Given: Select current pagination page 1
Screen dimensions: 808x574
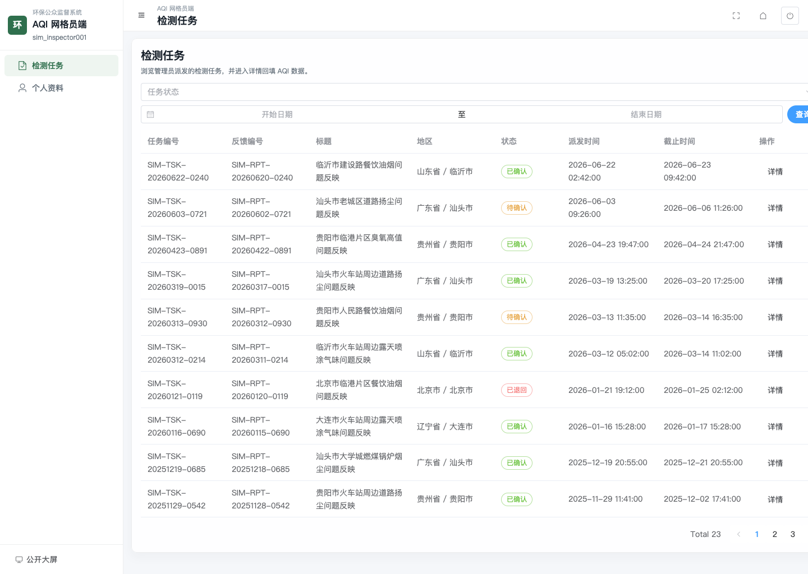Looking at the screenshot, I should (x=757, y=534).
